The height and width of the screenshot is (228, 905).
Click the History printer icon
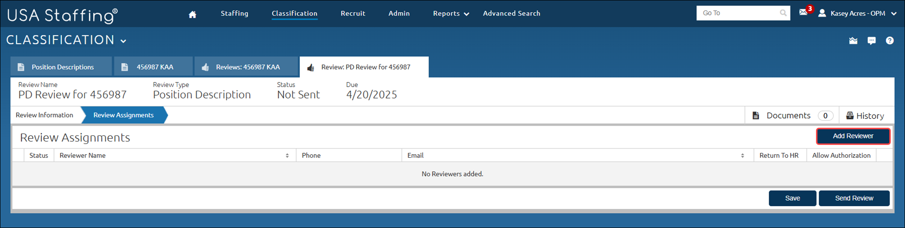pos(850,116)
